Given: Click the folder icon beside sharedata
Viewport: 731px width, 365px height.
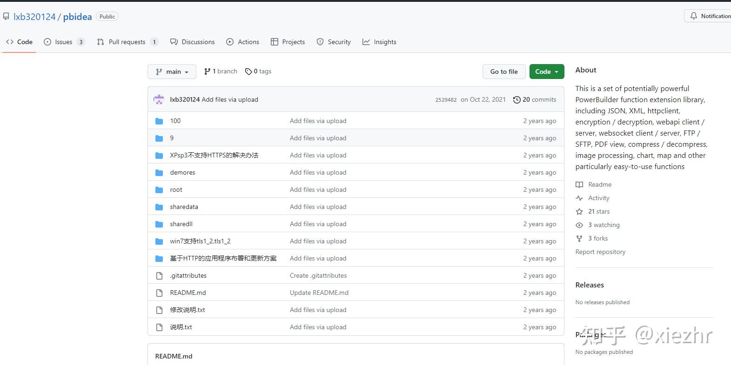Looking at the screenshot, I should 159,207.
